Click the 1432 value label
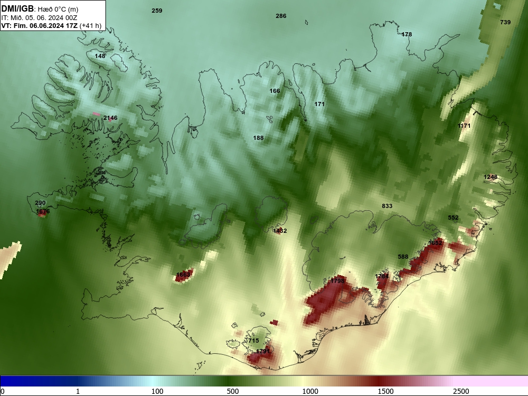528x396 pixels. [x=280, y=231]
